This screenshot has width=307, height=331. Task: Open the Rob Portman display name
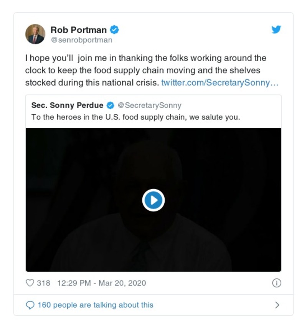coord(79,29)
